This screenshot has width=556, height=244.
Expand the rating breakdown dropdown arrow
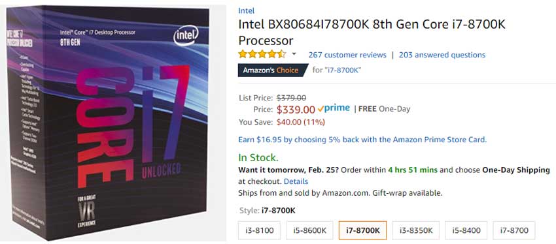[x=294, y=54]
